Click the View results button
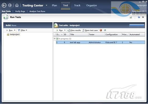This screenshot has width=148, height=104. (x=74, y=30)
